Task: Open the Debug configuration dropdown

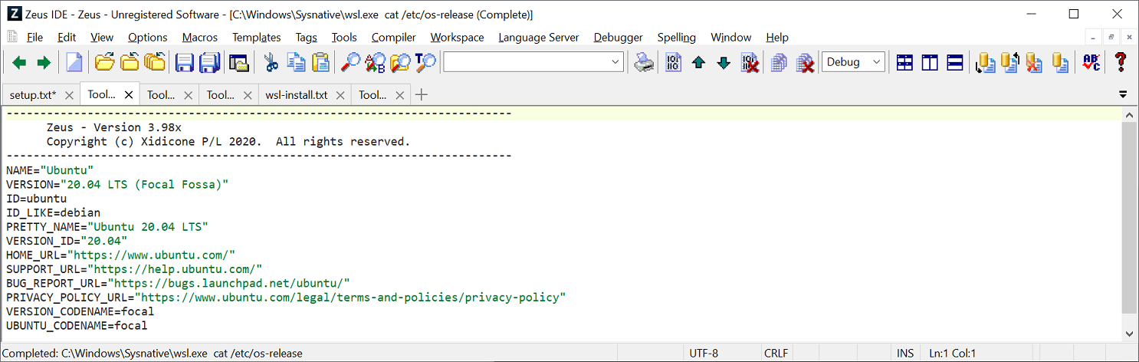Action: [x=853, y=62]
